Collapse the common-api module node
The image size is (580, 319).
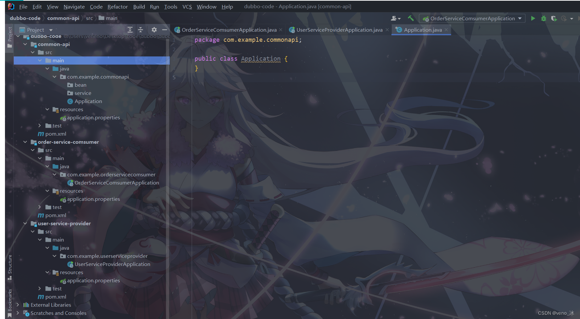tap(25, 44)
